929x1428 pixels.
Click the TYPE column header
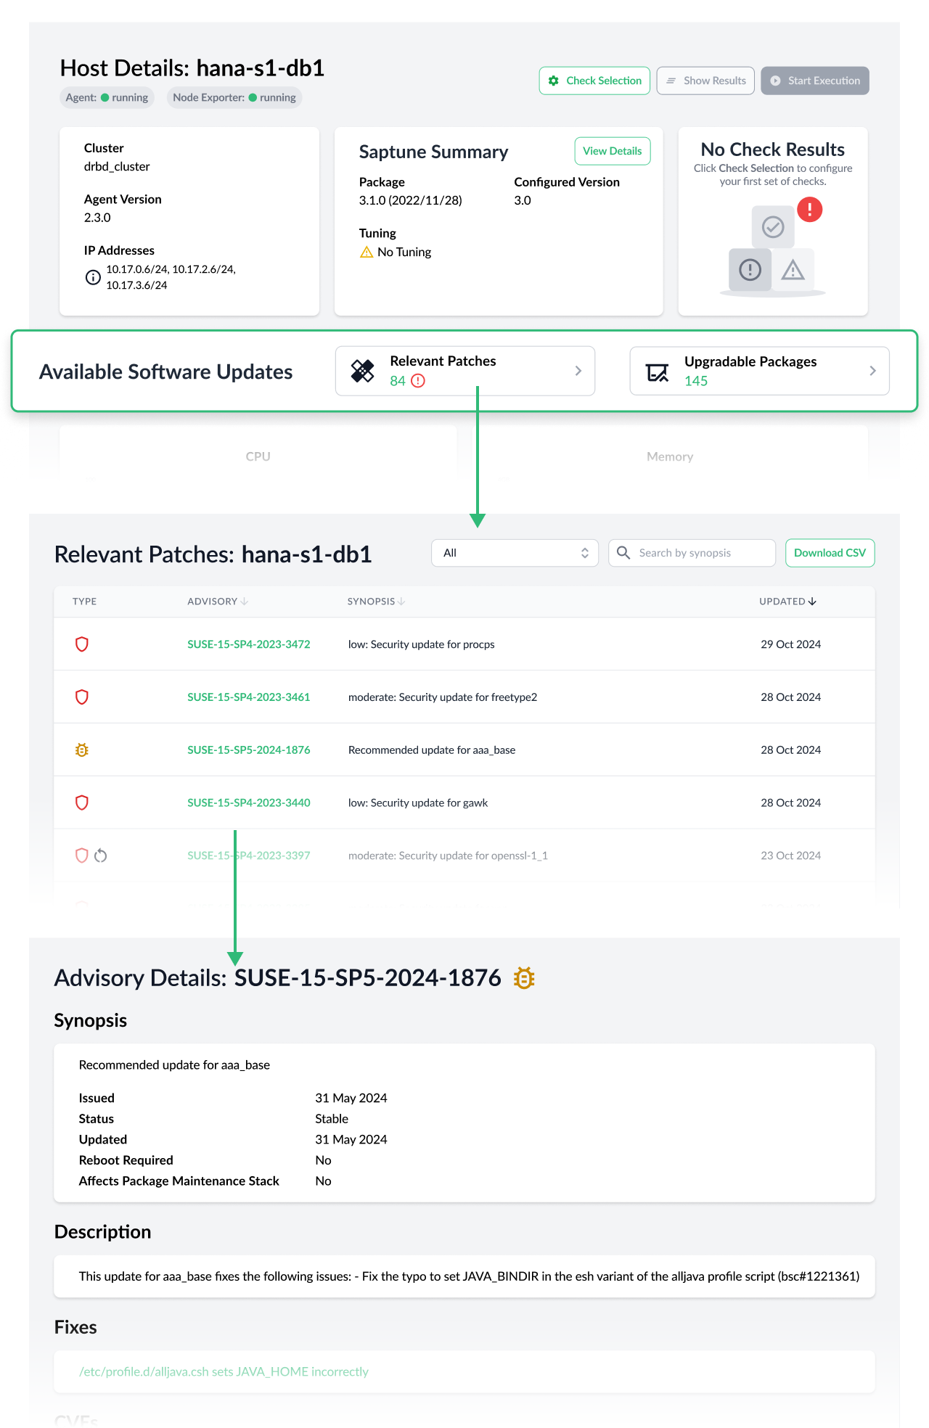tap(85, 602)
